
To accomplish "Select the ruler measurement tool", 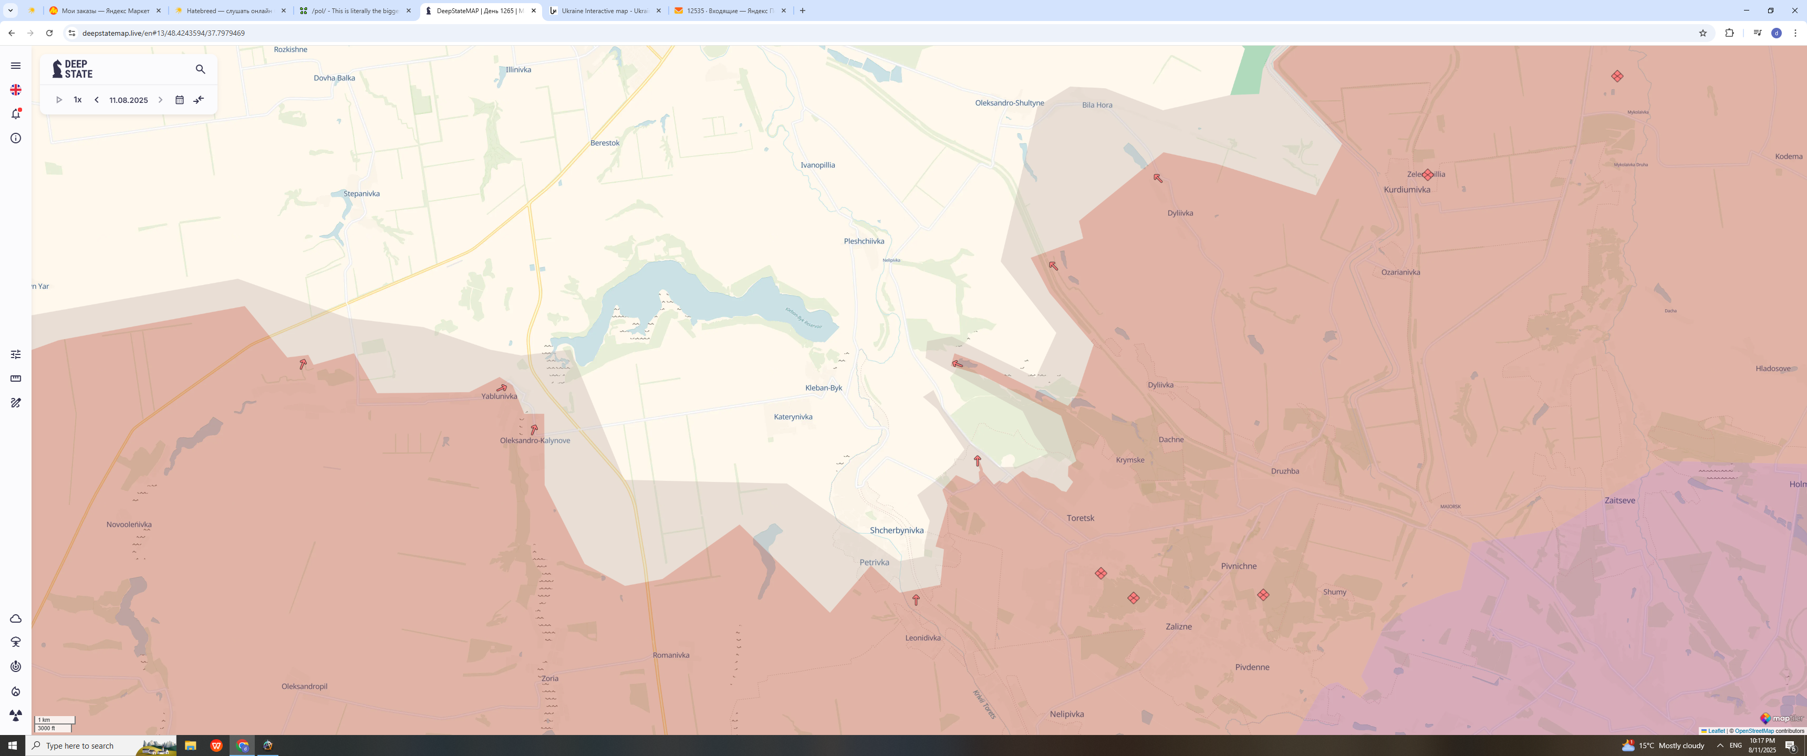I will click(15, 379).
